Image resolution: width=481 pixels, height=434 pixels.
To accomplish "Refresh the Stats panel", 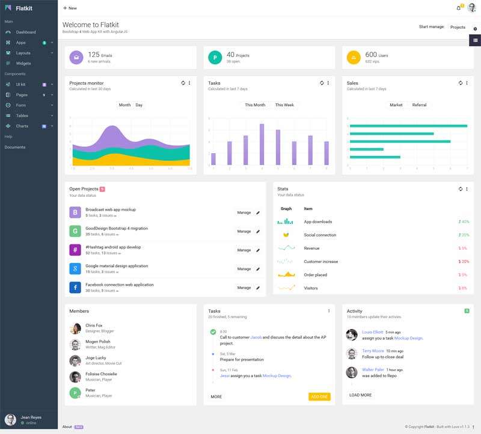I will (x=460, y=188).
